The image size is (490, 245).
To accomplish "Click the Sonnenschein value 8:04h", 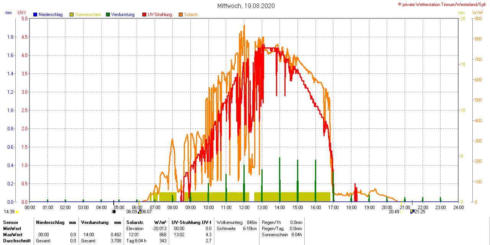I will 297,234.
